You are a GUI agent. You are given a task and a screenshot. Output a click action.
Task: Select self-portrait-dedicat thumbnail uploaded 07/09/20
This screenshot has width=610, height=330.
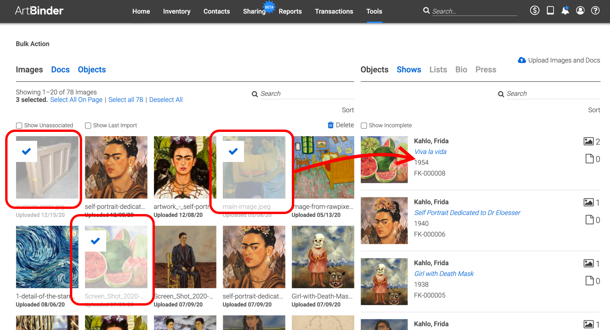pyautogui.click(x=254, y=257)
